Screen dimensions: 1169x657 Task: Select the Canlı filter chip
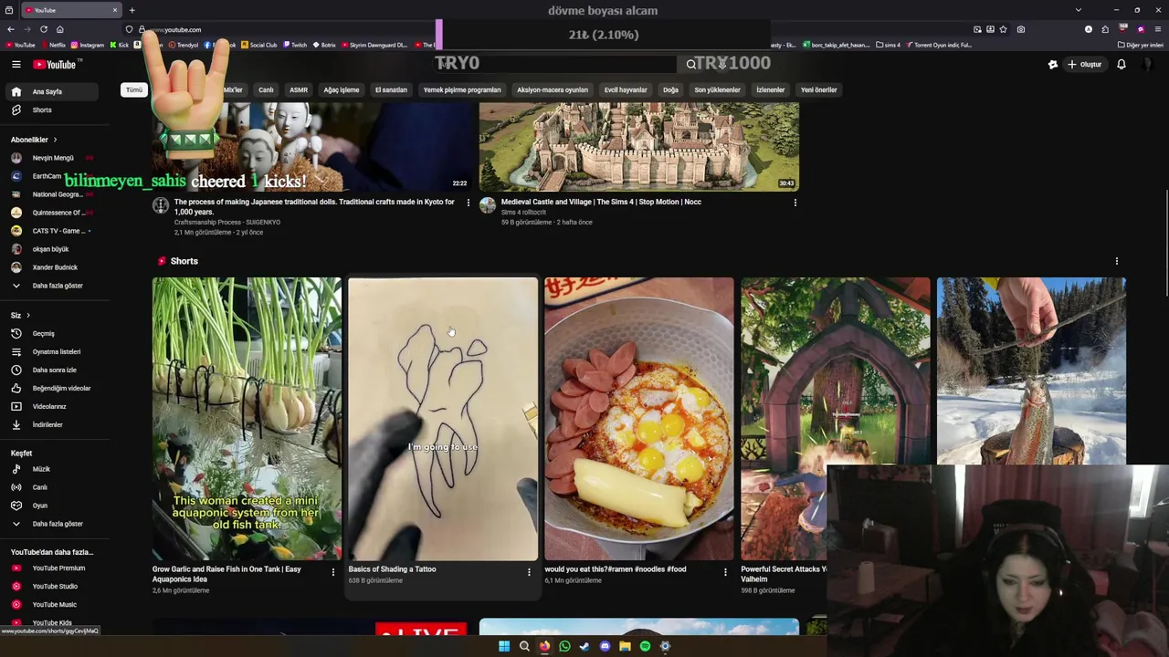point(266,89)
